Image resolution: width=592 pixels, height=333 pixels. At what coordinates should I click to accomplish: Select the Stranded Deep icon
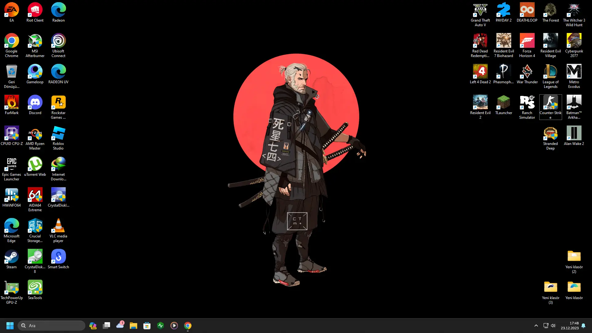pos(550,138)
